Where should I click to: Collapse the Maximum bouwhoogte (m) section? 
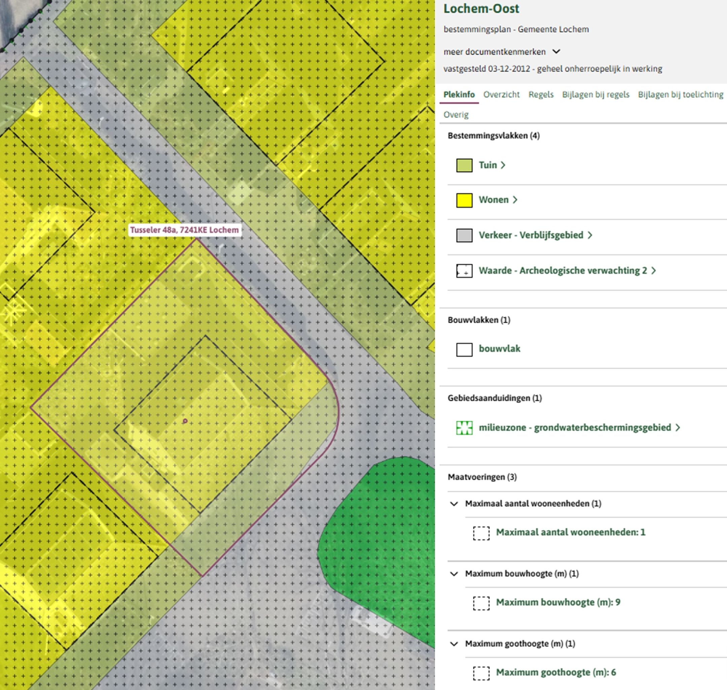coord(454,574)
